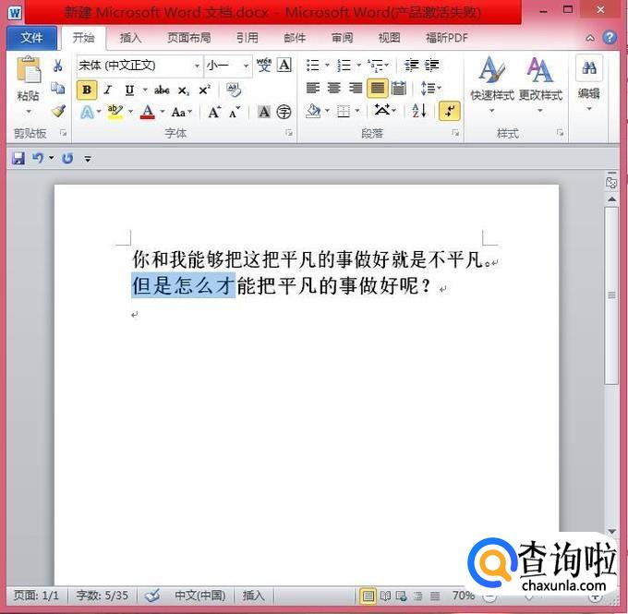The image size is (628, 614).
Task: Apply red font color A
Action: [x=148, y=112]
